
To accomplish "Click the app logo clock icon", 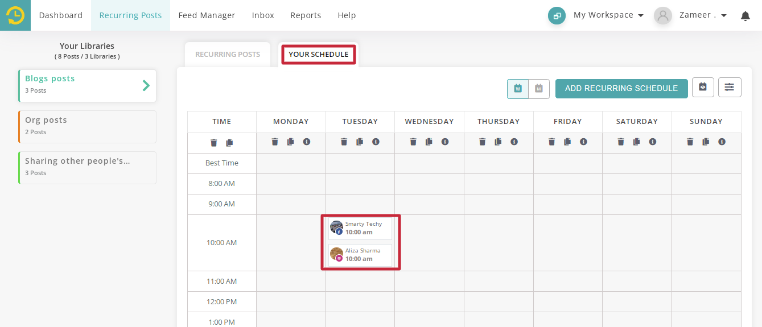I will 15,15.
